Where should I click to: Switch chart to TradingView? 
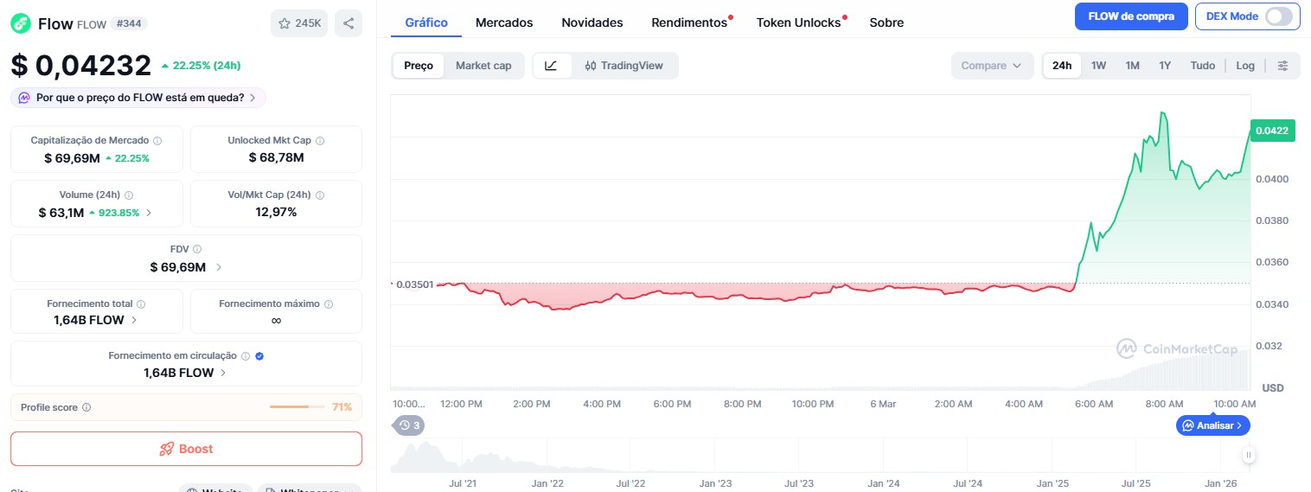click(624, 66)
